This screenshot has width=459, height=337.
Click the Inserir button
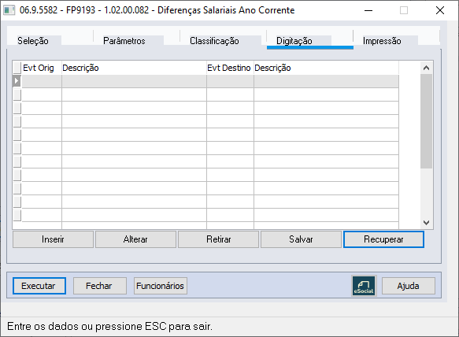[x=53, y=239]
